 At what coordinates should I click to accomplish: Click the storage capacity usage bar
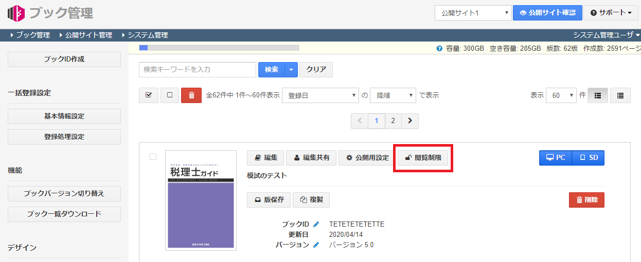pos(219,48)
